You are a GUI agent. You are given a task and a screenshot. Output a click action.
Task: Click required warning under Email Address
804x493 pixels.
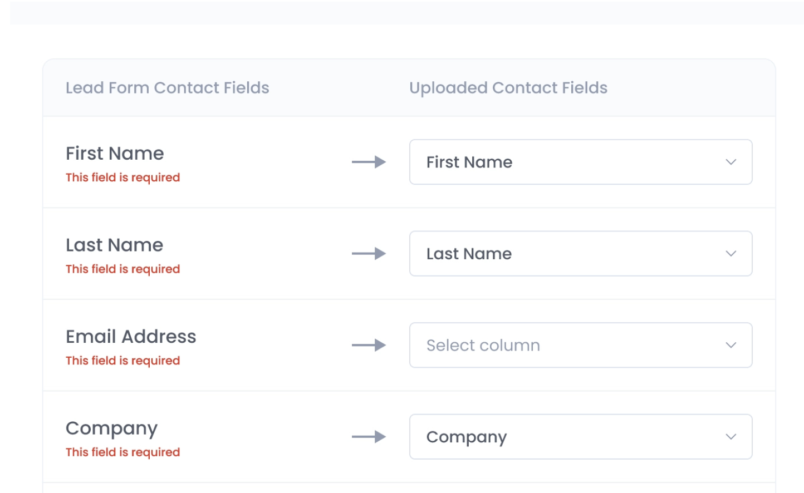[122, 361]
